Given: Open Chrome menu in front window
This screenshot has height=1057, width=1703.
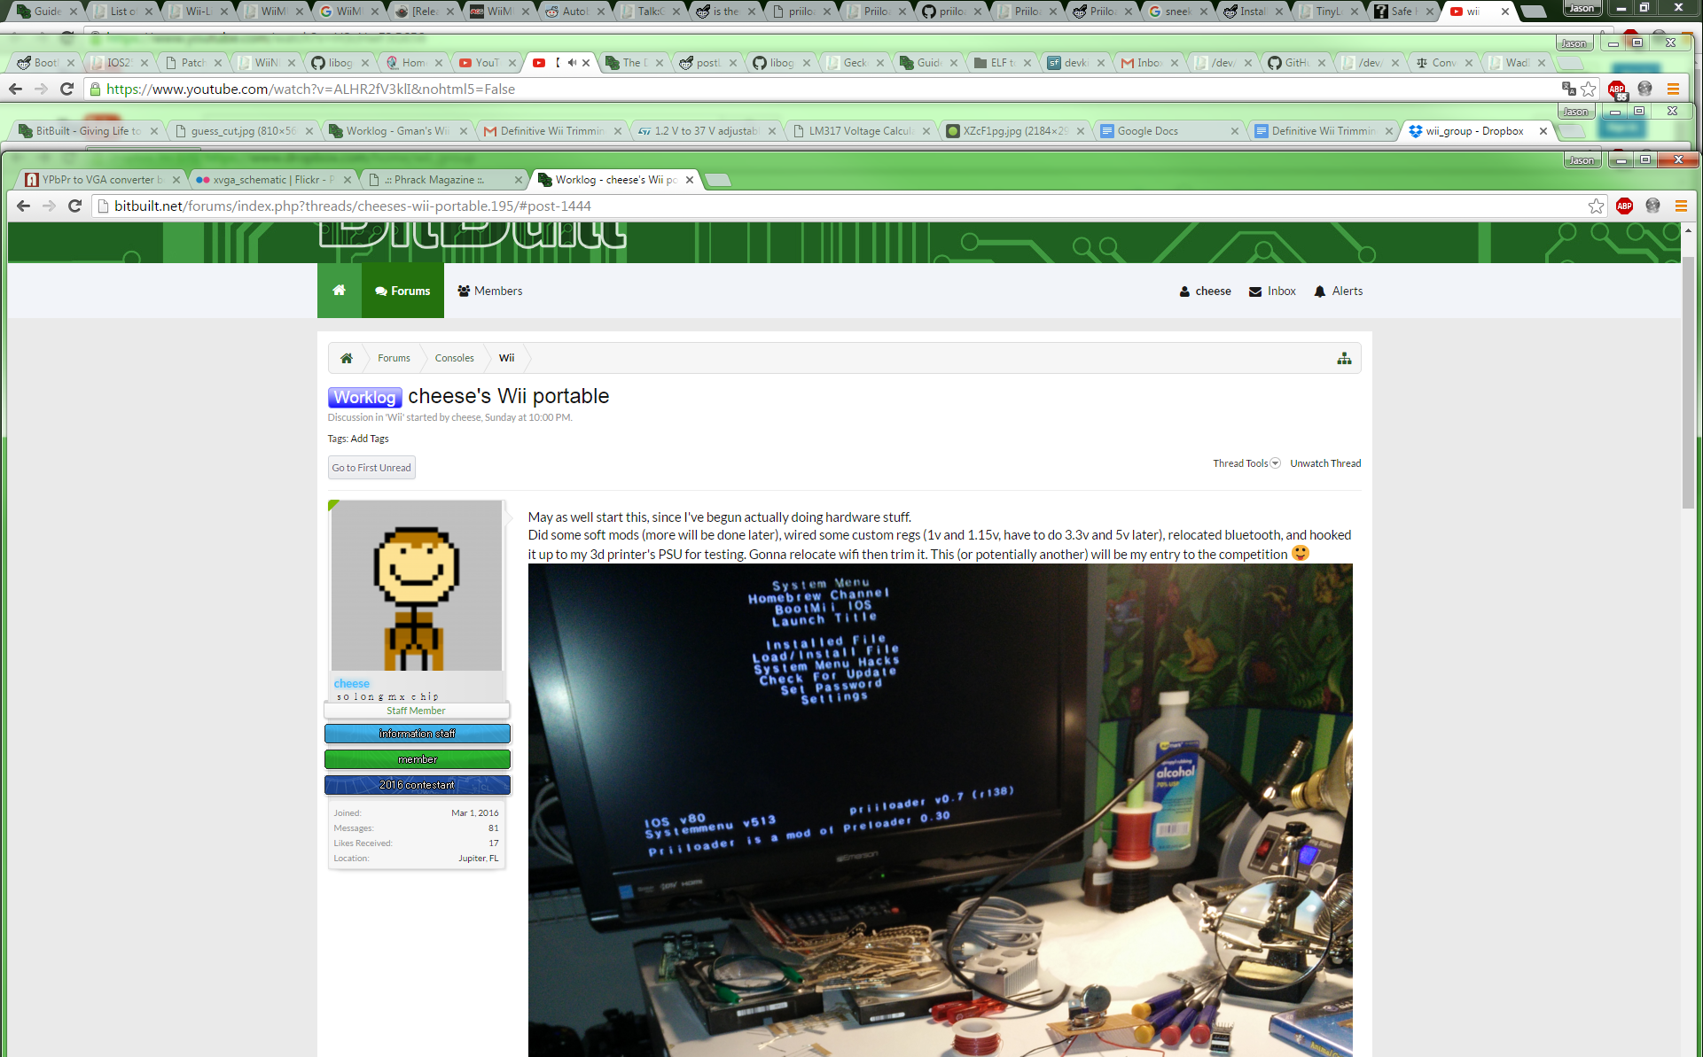Looking at the screenshot, I should [x=1681, y=206].
